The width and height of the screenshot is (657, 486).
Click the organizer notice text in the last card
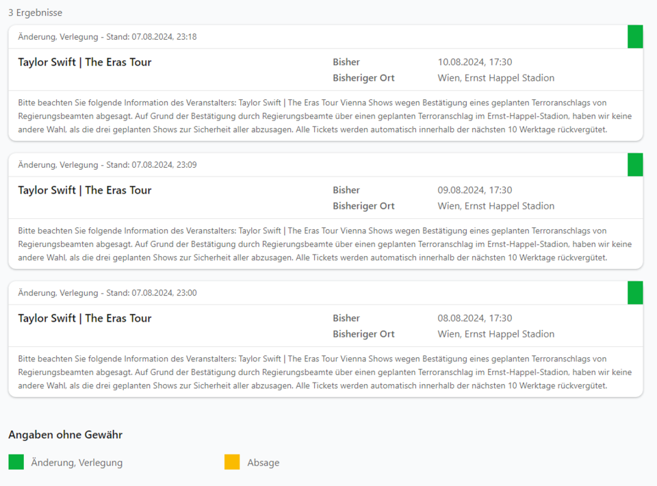click(x=325, y=372)
